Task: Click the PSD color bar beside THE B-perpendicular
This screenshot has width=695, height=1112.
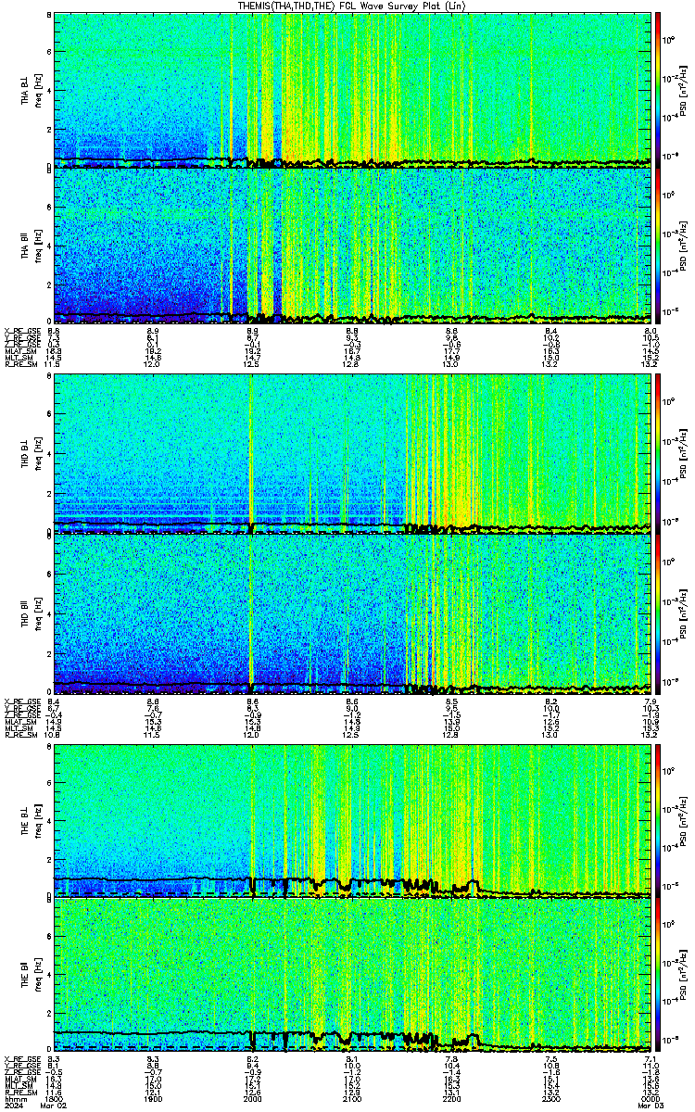Action: (658, 820)
